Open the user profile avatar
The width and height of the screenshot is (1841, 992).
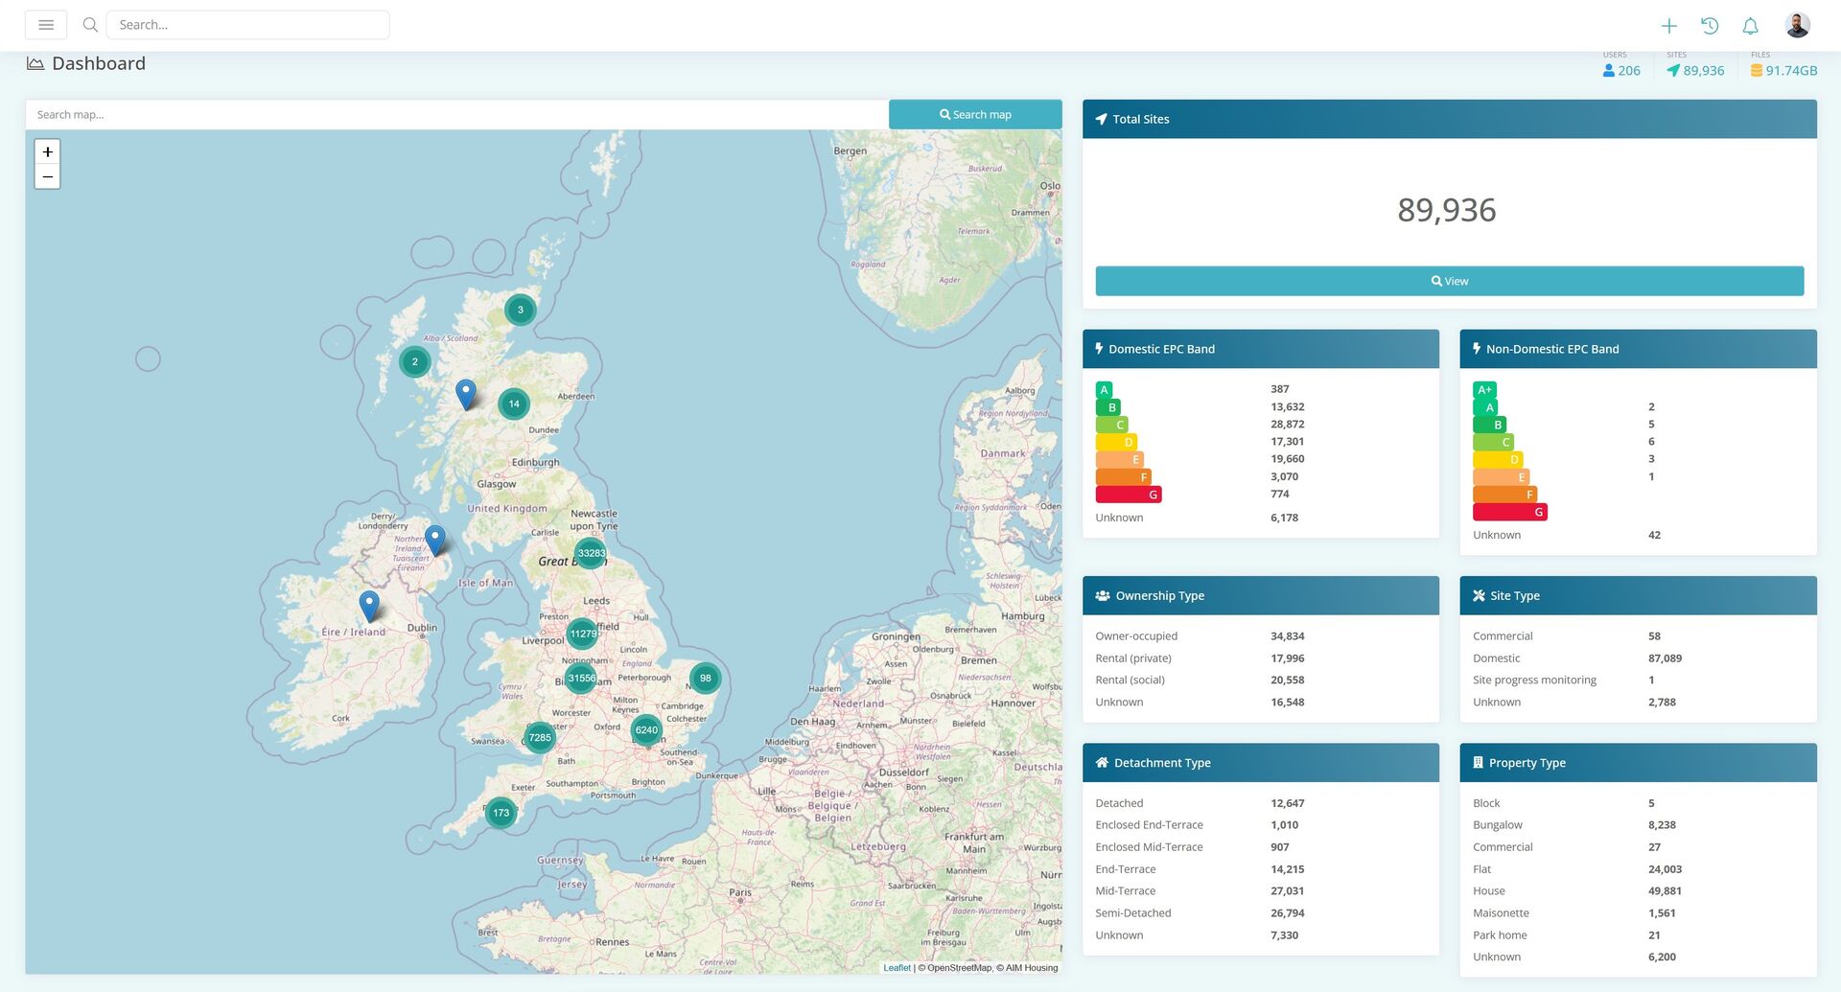tap(1797, 25)
